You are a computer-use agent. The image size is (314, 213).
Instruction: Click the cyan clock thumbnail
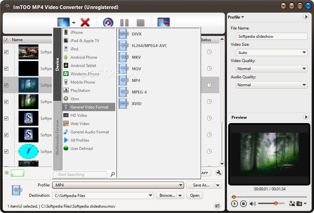(28, 151)
